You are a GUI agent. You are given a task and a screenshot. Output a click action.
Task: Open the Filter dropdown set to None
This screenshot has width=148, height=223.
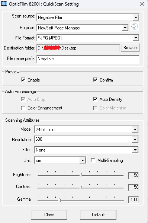[x=135, y=150]
